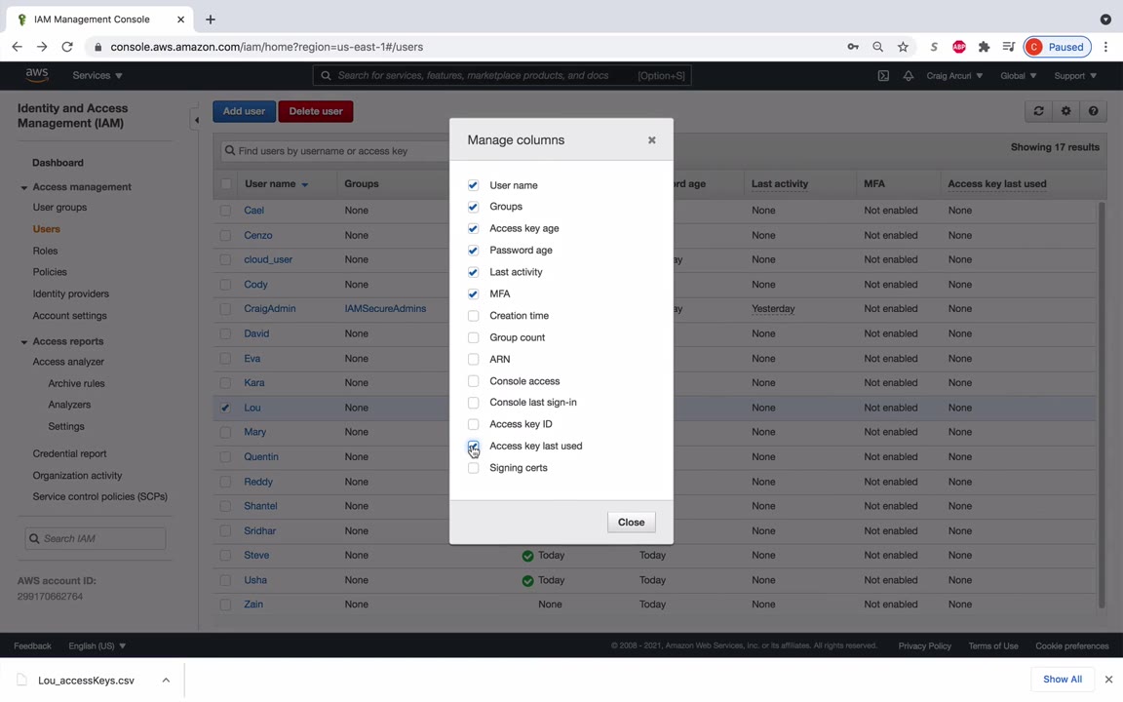Enable the Creation time column
The width and height of the screenshot is (1123, 702).
474,316
